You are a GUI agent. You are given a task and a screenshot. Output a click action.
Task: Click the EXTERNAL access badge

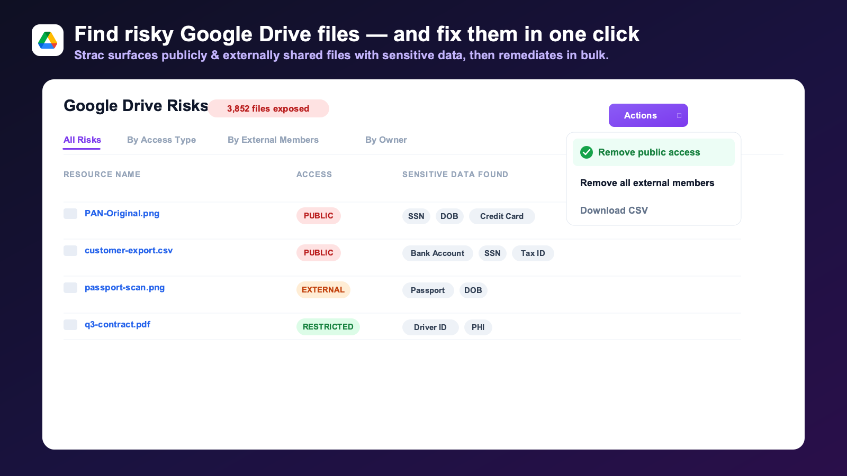(323, 290)
